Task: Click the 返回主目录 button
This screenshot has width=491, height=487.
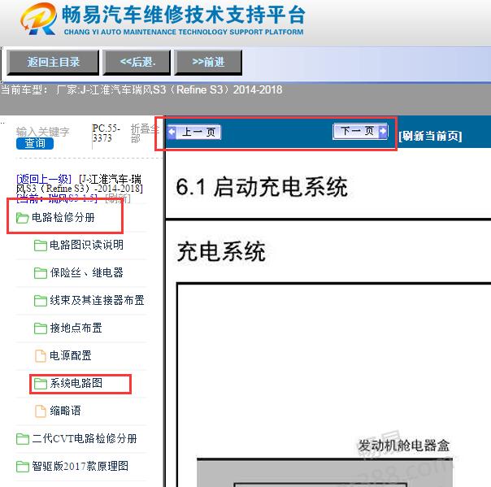Action: point(53,63)
